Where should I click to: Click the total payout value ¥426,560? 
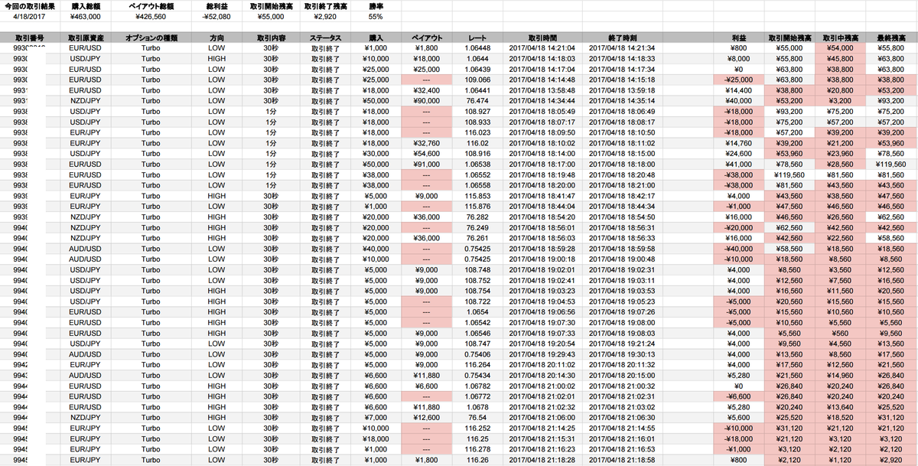(x=151, y=16)
